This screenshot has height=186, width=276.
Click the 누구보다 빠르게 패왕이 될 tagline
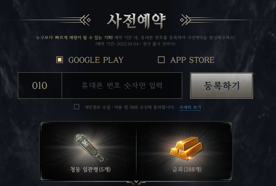click(x=74, y=38)
